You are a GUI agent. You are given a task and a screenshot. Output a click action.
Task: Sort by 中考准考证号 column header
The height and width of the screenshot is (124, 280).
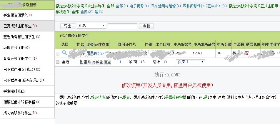click(204, 45)
